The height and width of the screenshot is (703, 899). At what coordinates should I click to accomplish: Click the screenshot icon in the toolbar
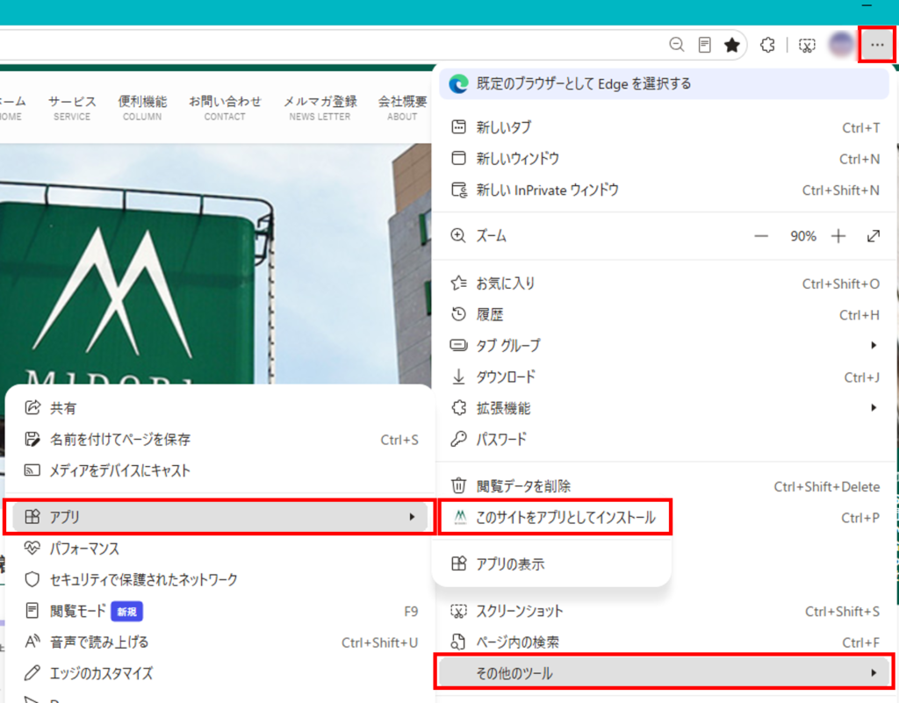(x=807, y=45)
